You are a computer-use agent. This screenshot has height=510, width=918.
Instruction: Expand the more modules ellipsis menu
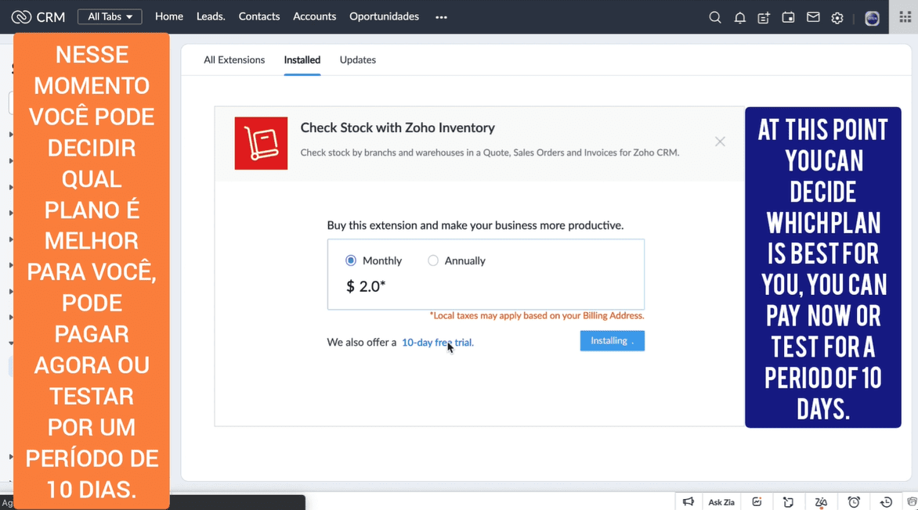441,17
